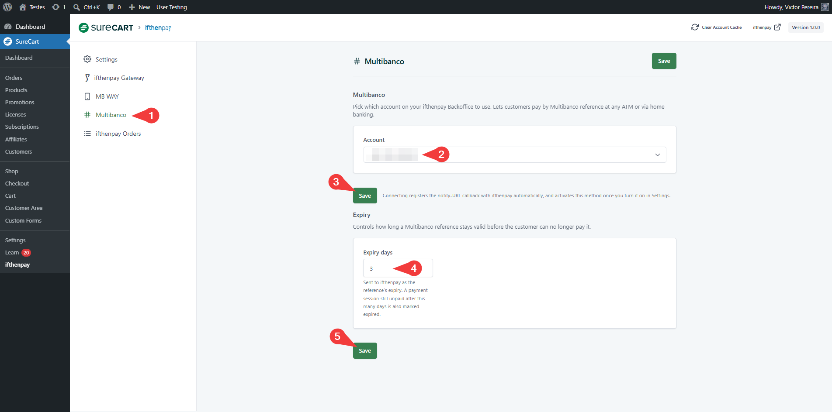Visit the Testes site home icon
Screen dimensions: 832x412
pyautogui.click(x=23, y=7)
